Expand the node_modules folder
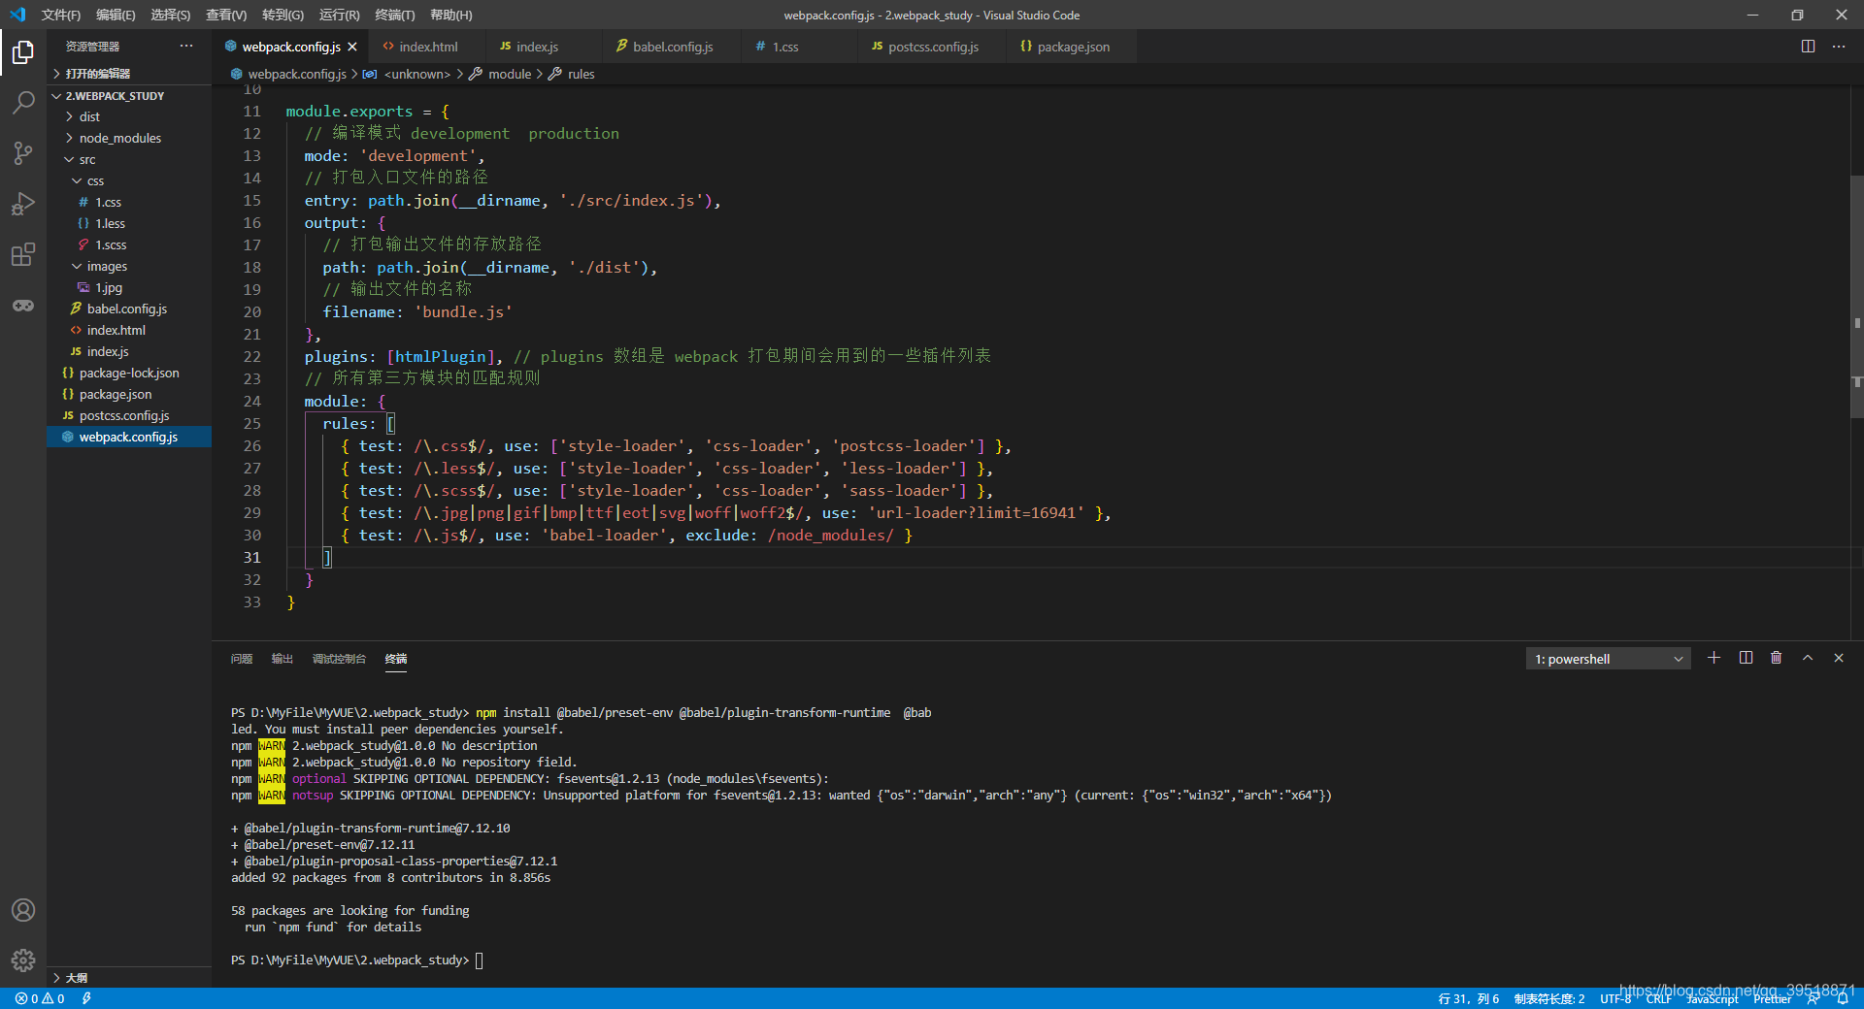Screen dimensions: 1864x1009 120,138
